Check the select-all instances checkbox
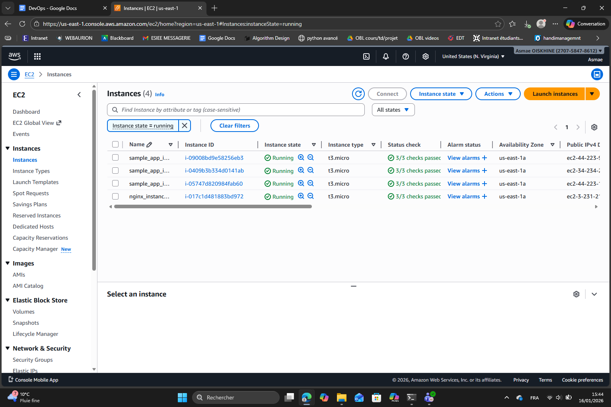 [115, 144]
